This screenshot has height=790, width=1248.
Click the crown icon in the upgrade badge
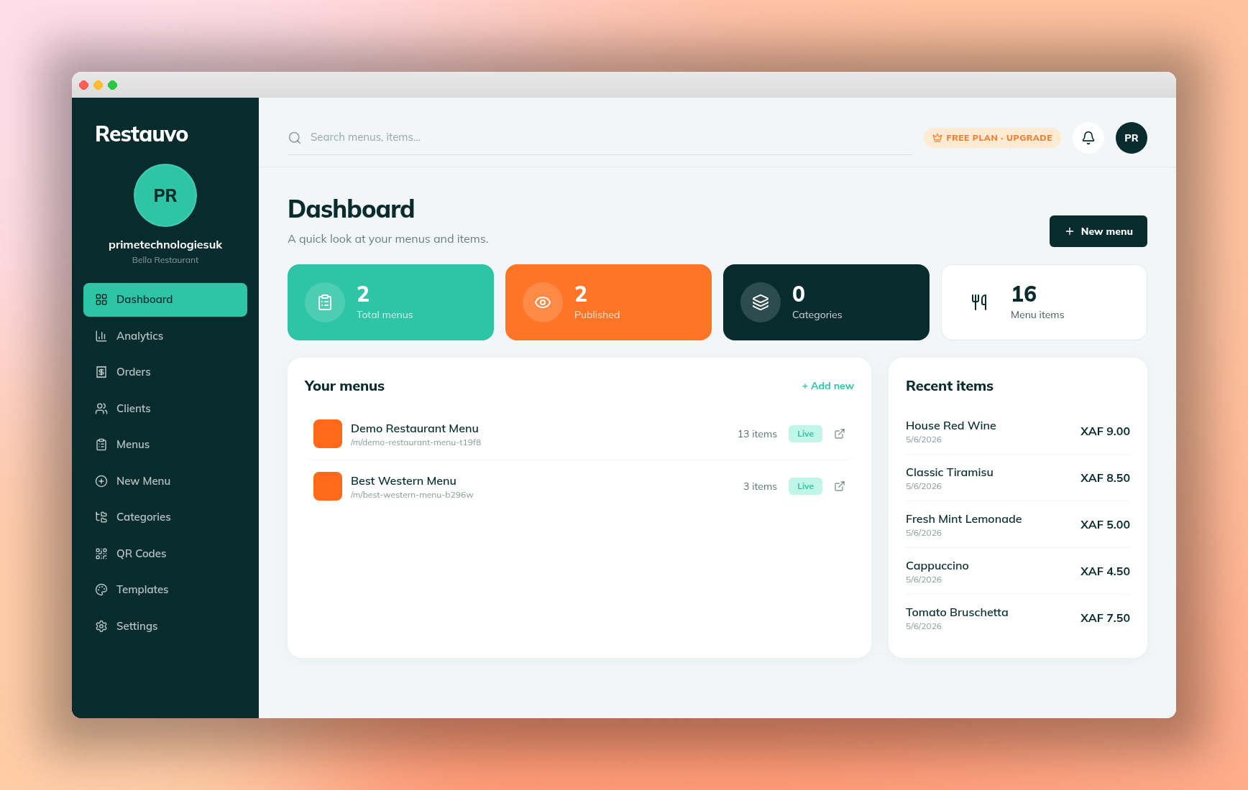pos(937,138)
